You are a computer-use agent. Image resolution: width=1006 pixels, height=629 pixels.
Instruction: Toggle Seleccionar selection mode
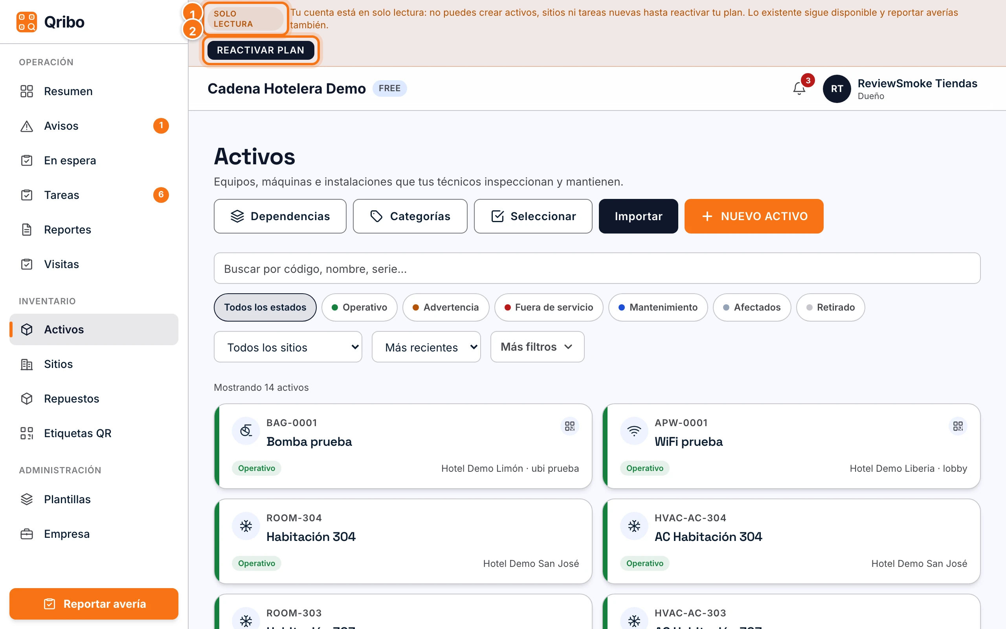[533, 216]
